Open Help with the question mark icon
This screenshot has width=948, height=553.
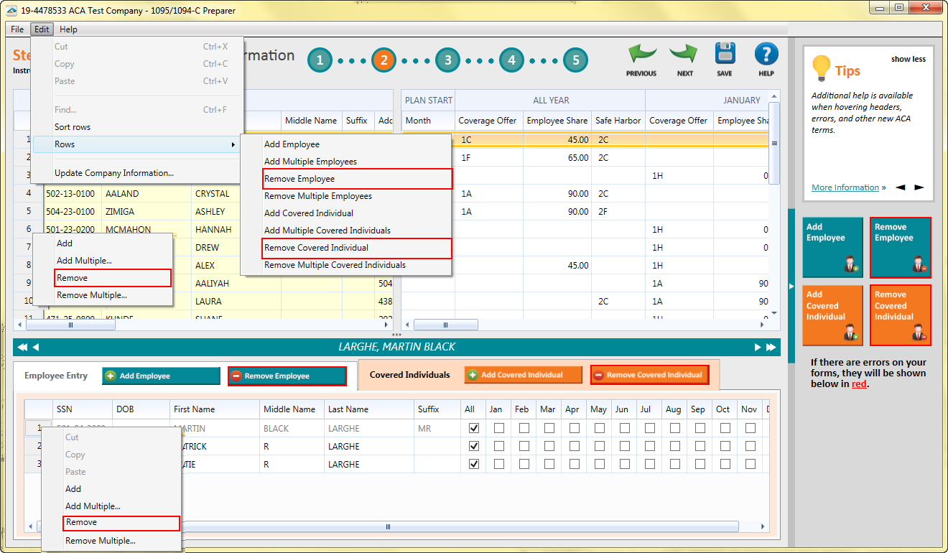click(x=766, y=55)
